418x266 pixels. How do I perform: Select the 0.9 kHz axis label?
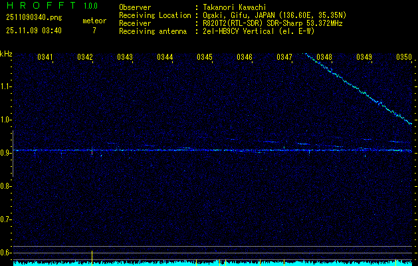pos(6,153)
